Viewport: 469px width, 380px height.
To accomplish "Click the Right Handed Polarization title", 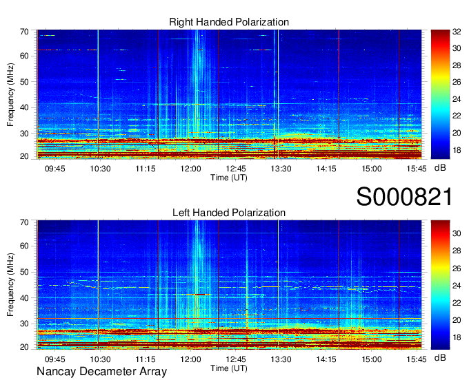I will click(x=229, y=22).
